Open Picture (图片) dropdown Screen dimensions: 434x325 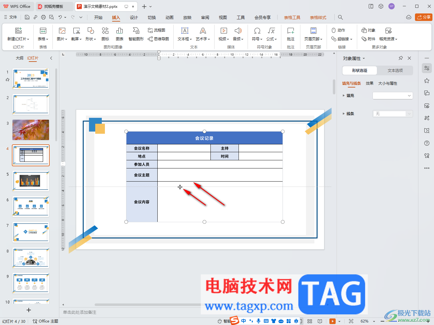coord(62,39)
